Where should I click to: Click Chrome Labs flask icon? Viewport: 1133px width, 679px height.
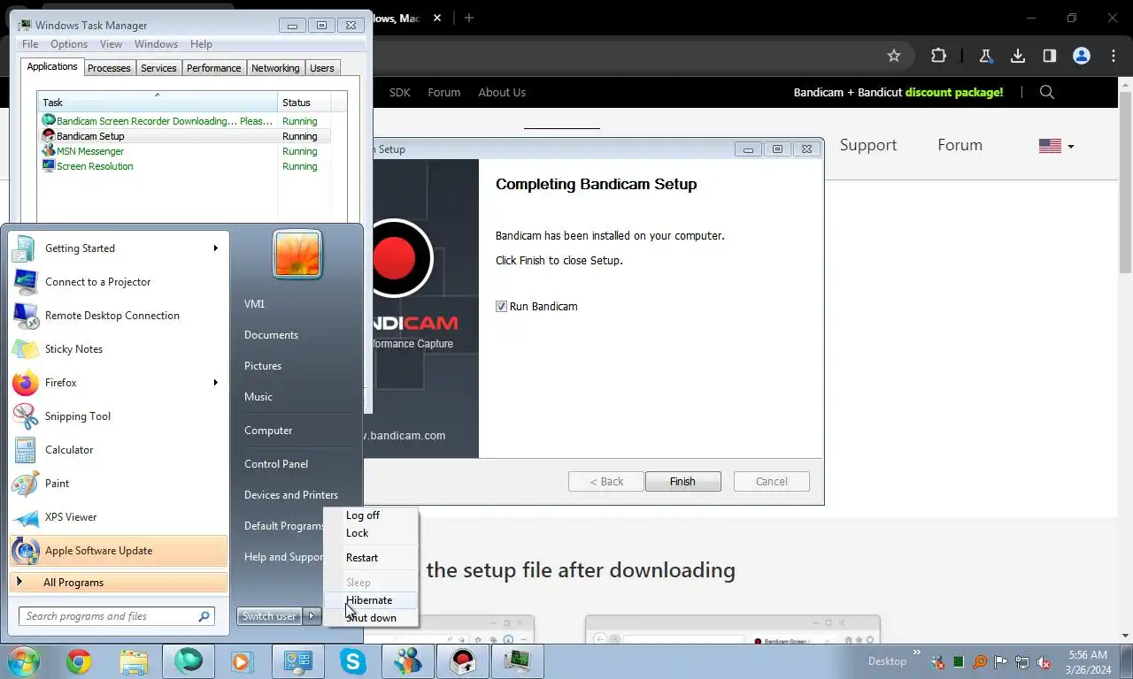click(985, 56)
